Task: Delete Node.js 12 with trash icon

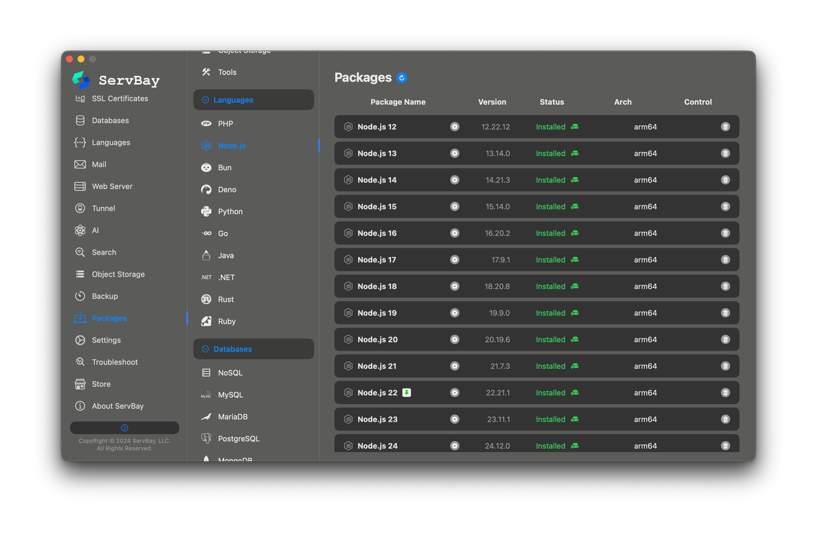Action: [x=725, y=127]
